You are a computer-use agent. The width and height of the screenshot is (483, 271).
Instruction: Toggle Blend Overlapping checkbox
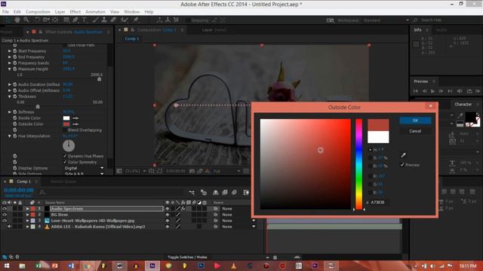(x=65, y=130)
